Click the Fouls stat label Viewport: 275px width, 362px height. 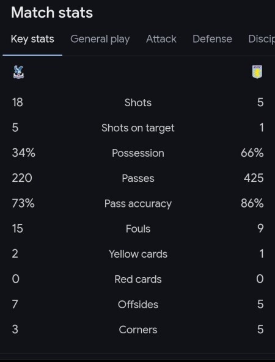point(138,229)
